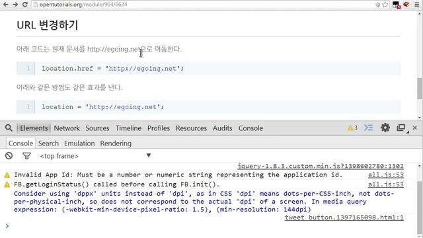This screenshot has height=238, width=423.
Task: Click the FB.getLoginStatus warning icon
Action: [7, 185]
